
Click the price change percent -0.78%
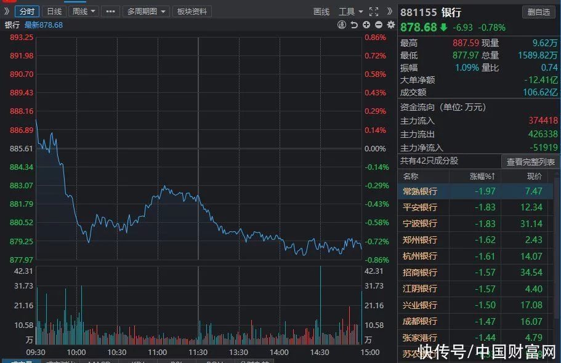tap(492, 28)
